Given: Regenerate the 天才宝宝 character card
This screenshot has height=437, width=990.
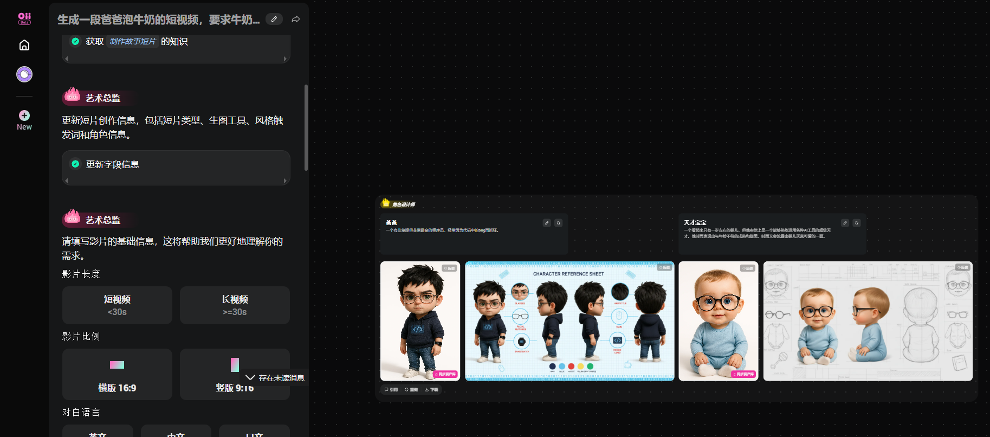Looking at the screenshot, I should [x=856, y=223].
